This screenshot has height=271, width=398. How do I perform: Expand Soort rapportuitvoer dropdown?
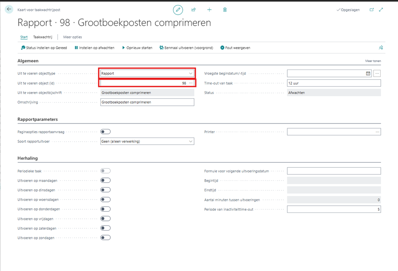190,142
